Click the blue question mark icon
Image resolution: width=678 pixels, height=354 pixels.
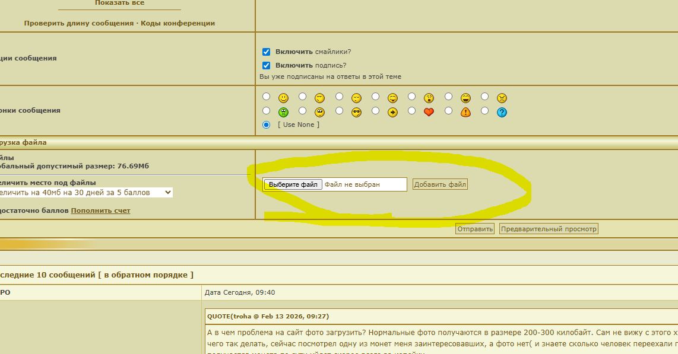click(502, 112)
